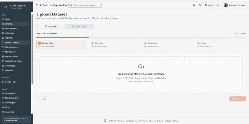Switch to Batch Upload tab
This screenshot has width=249, height=124.
[x=80, y=26]
